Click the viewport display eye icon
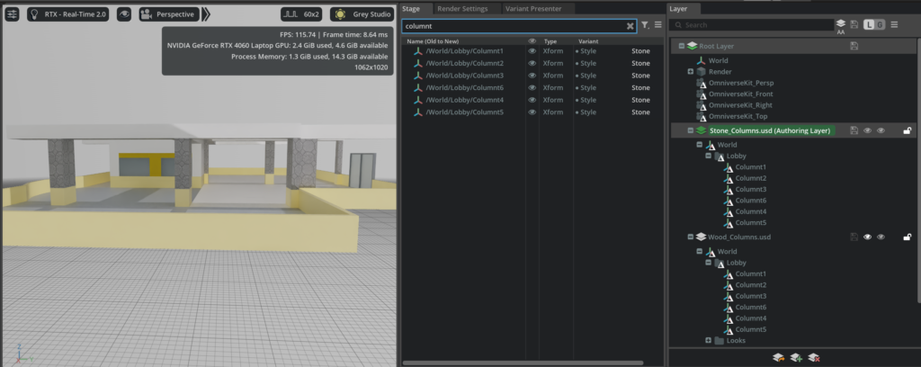Image resolution: width=921 pixels, height=367 pixels. pos(123,14)
